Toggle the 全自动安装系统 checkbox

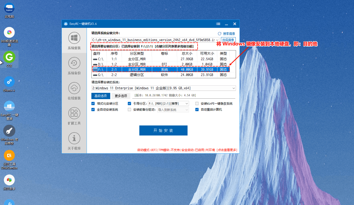[93, 110]
